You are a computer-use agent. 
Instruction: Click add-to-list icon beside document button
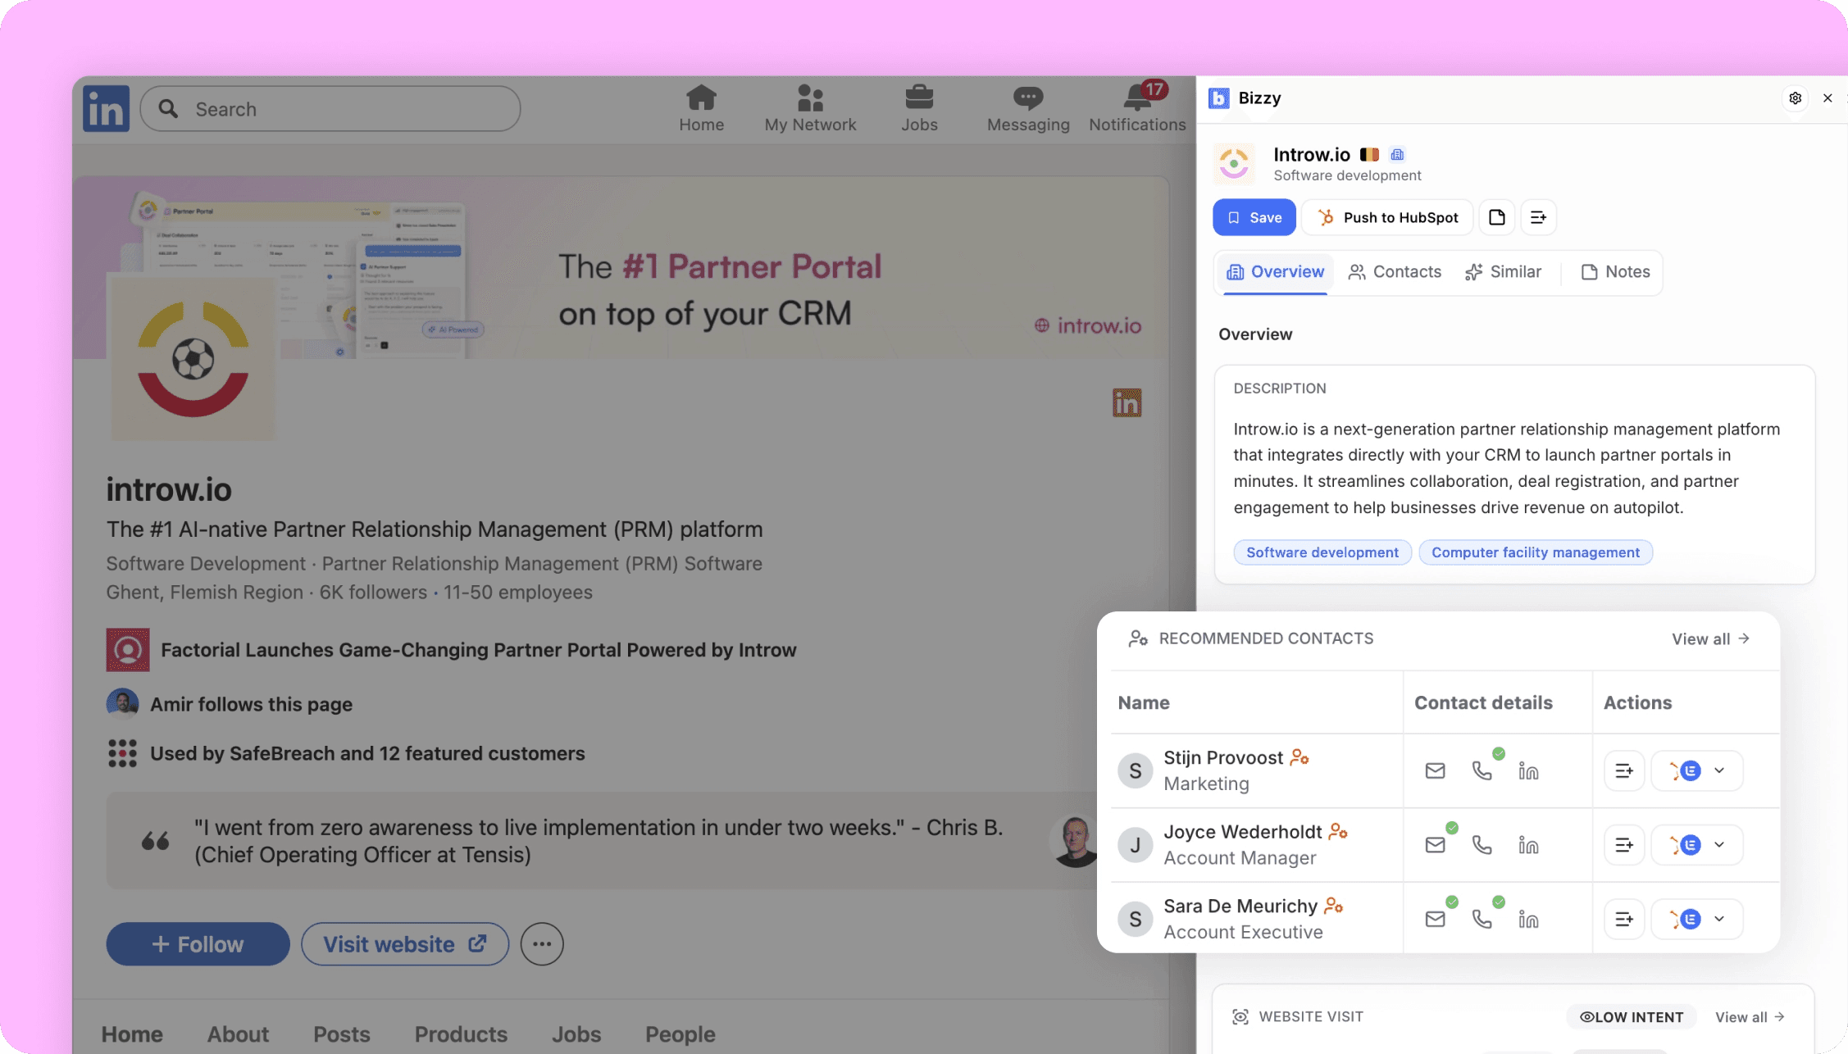click(x=1538, y=217)
